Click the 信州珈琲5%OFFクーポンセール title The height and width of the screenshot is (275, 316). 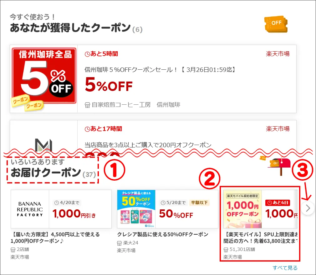click(x=160, y=70)
